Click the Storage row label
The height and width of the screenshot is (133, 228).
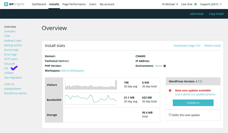52,115
